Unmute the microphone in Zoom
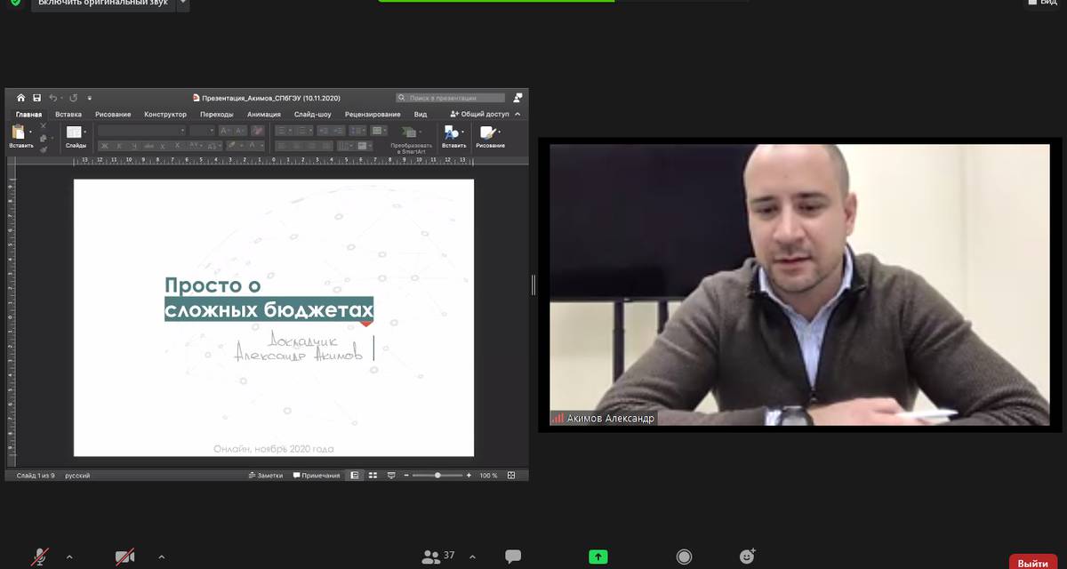Viewport: 1067px width, 569px height. 40,557
